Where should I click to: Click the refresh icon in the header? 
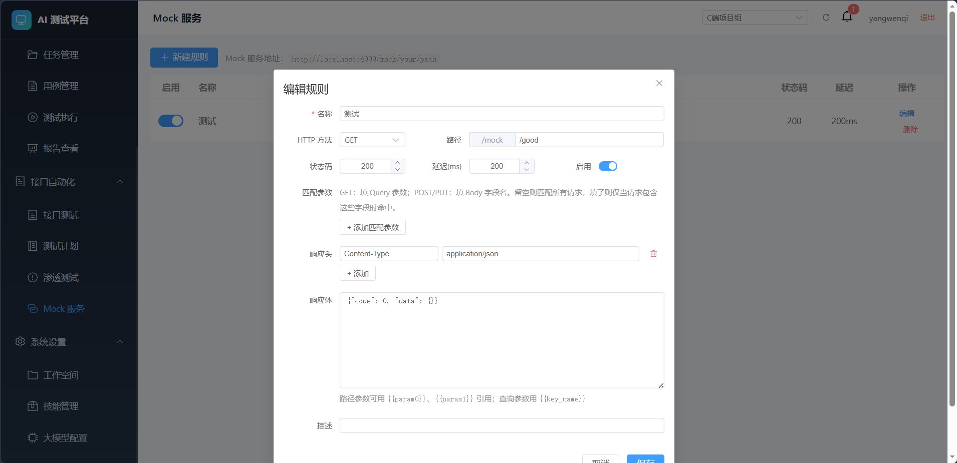[826, 18]
